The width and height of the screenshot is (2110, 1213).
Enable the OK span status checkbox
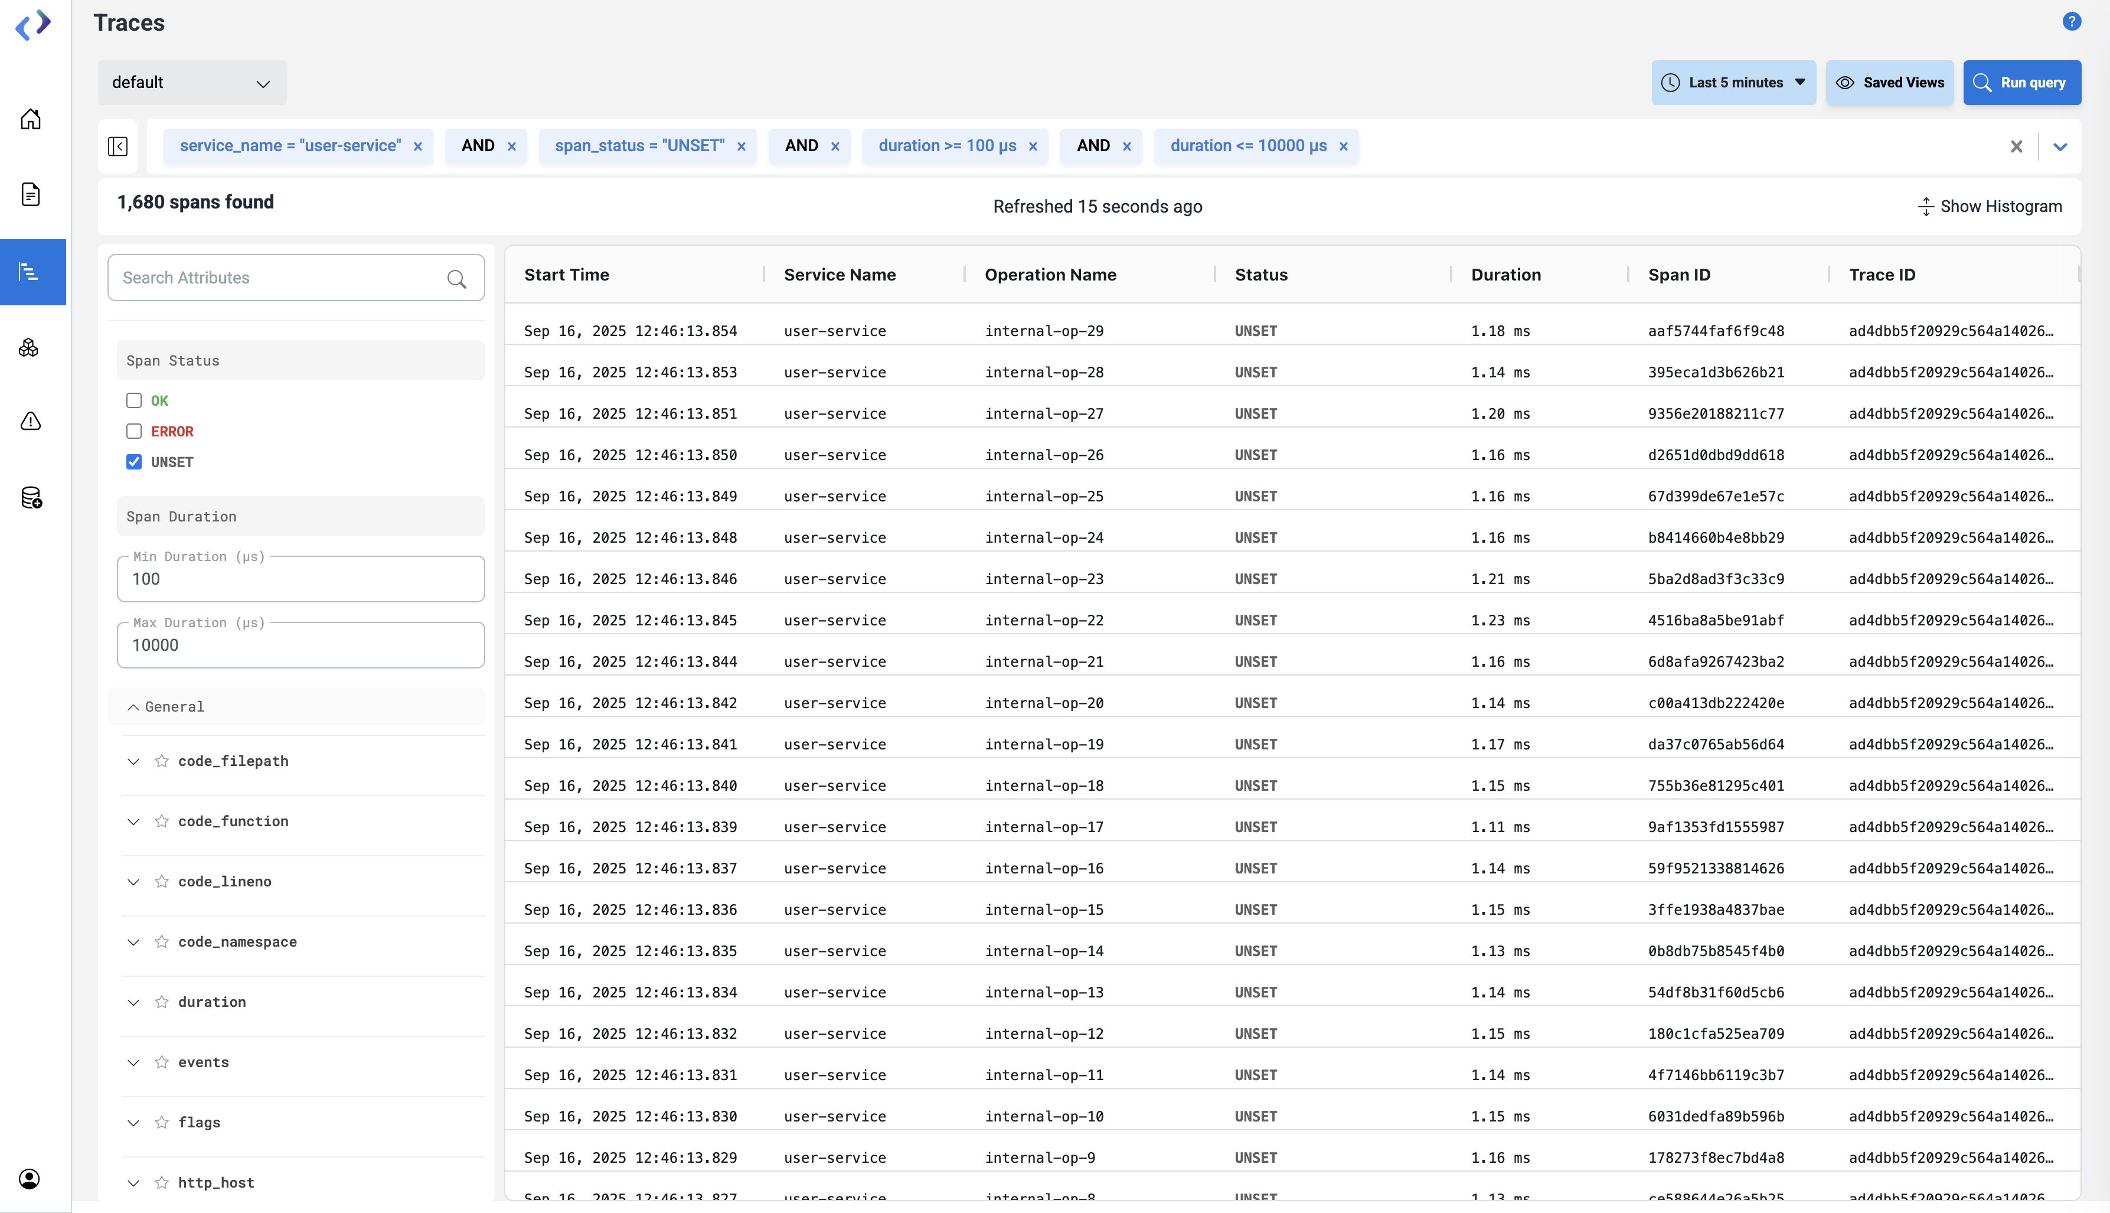tap(134, 401)
